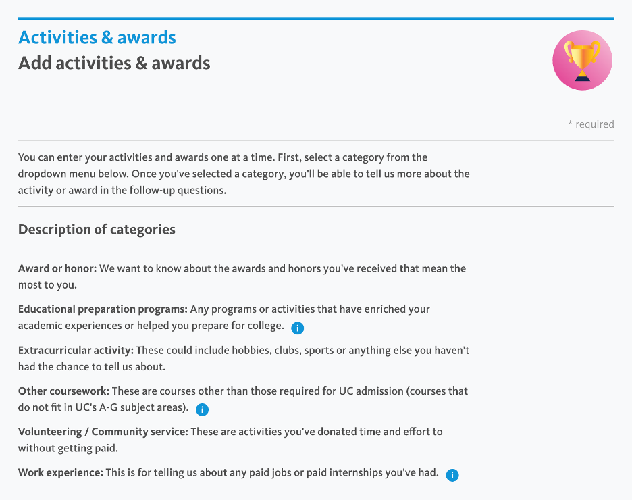Open the Activities & awards section heading
632x500 pixels.
pyautogui.click(x=97, y=37)
